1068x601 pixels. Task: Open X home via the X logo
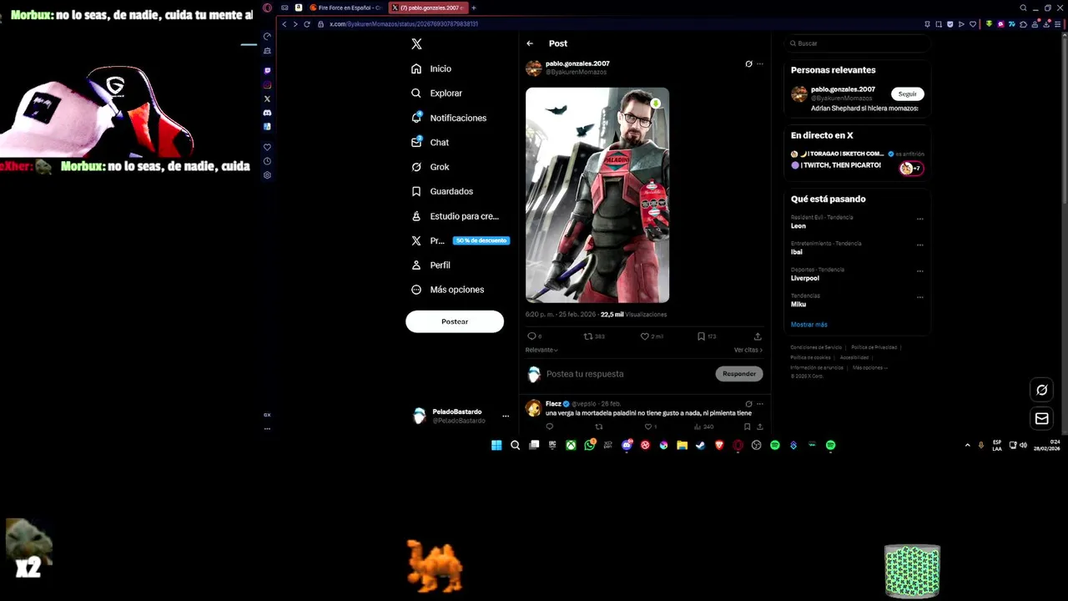(416, 43)
